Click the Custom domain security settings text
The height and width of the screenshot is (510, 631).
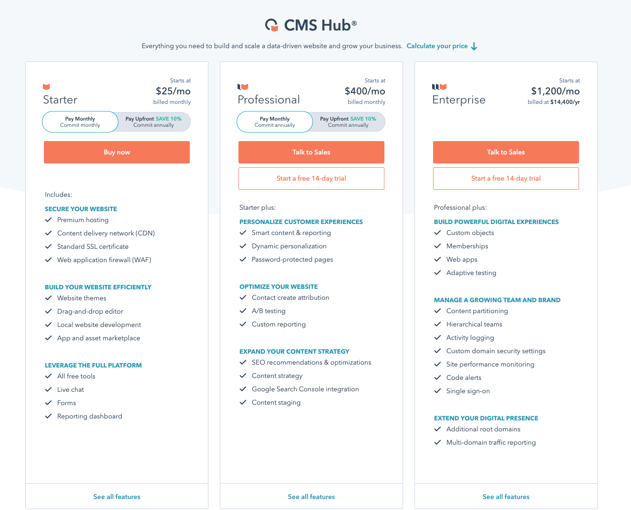(x=496, y=351)
